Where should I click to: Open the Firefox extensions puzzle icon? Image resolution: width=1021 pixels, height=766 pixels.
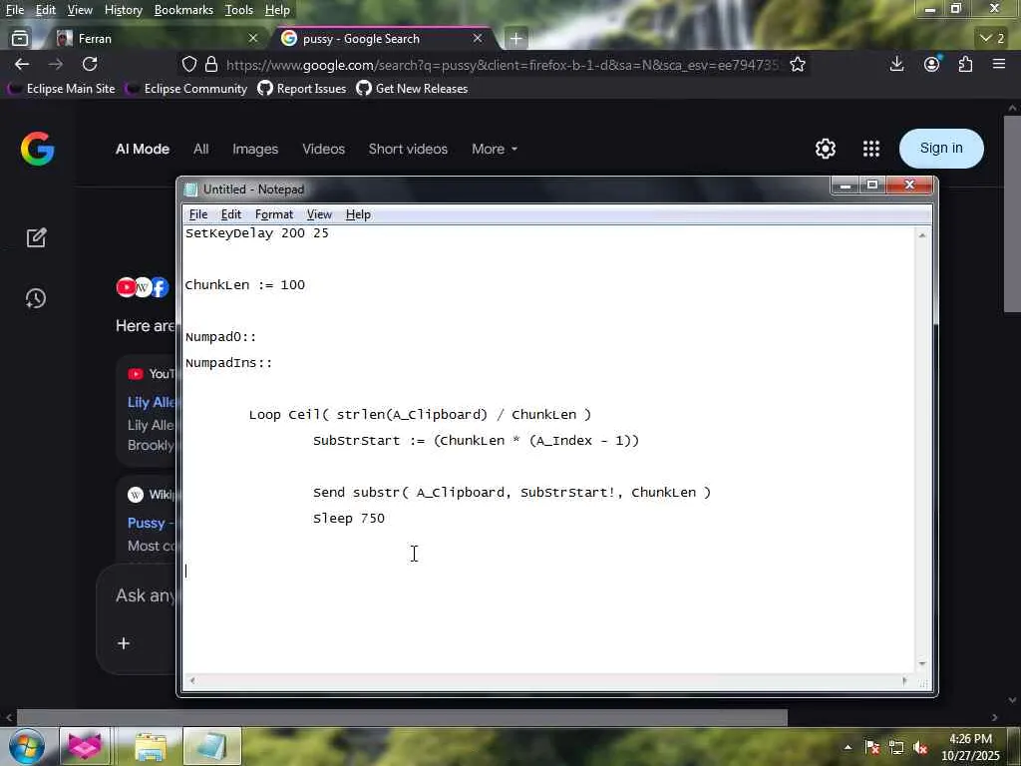coord(965,64)
